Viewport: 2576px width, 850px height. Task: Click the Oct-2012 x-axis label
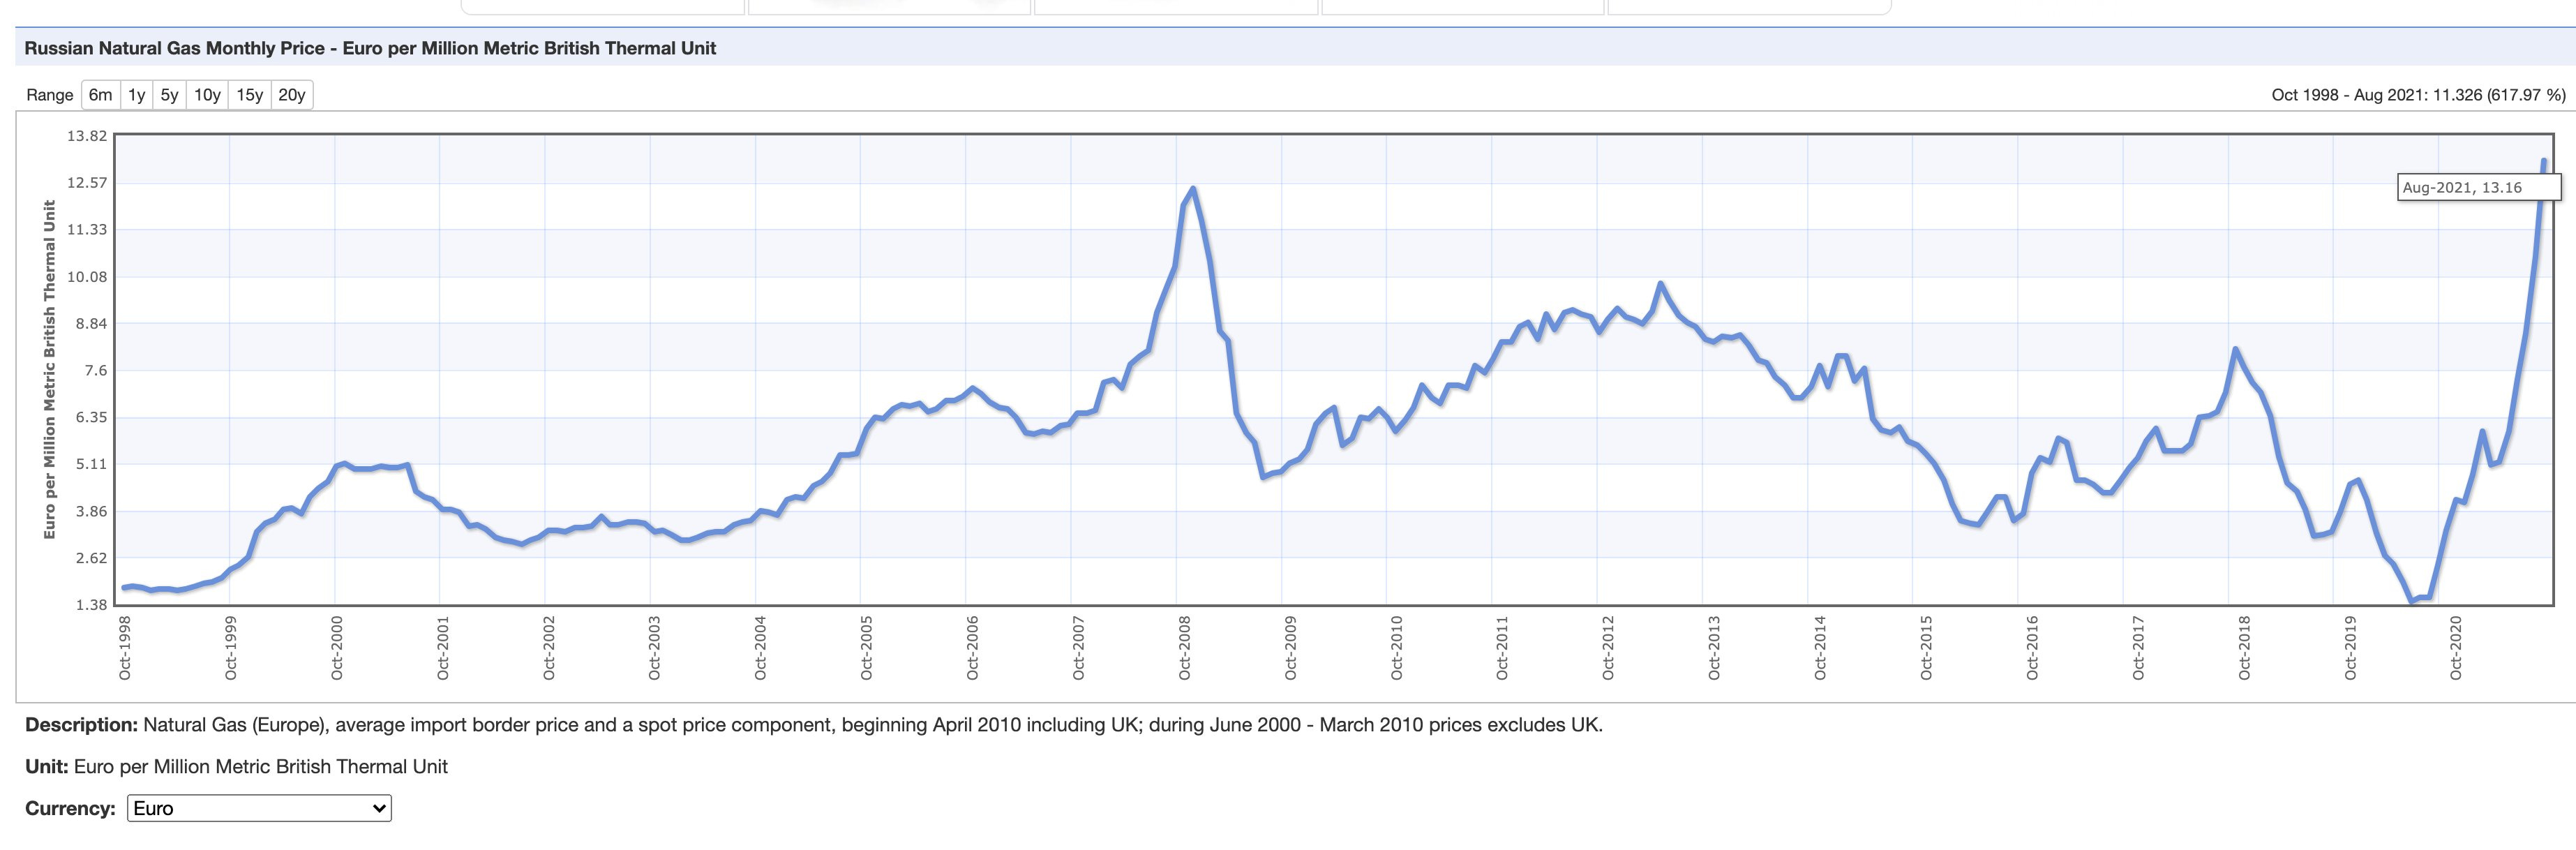[1608, 648]
